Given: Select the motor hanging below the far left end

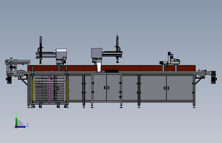Looking at the screenshot, I should (x=9, y=80).
